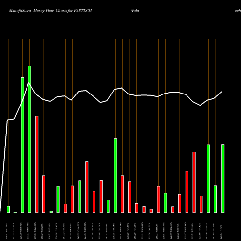Select the tallest green bar in the chart
This screenshot has height=241, width=241.
click(29, 139)
